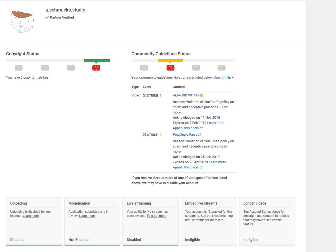Click the third grey copyright face icon
The width and height of the screenshot is (336, 252).
click(71, 68)
